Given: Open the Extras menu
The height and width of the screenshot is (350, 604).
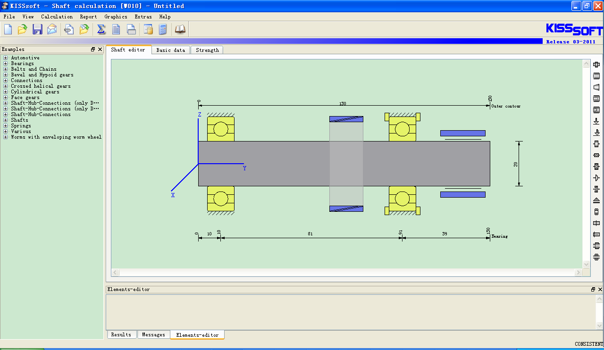Looking at the screenshot, I should tap(143, 17).
